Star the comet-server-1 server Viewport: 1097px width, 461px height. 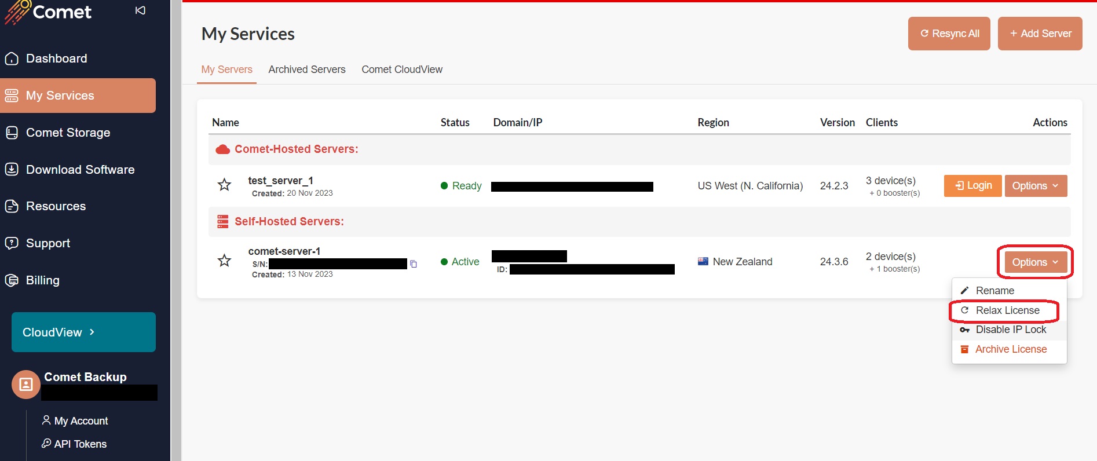[224, 261]
